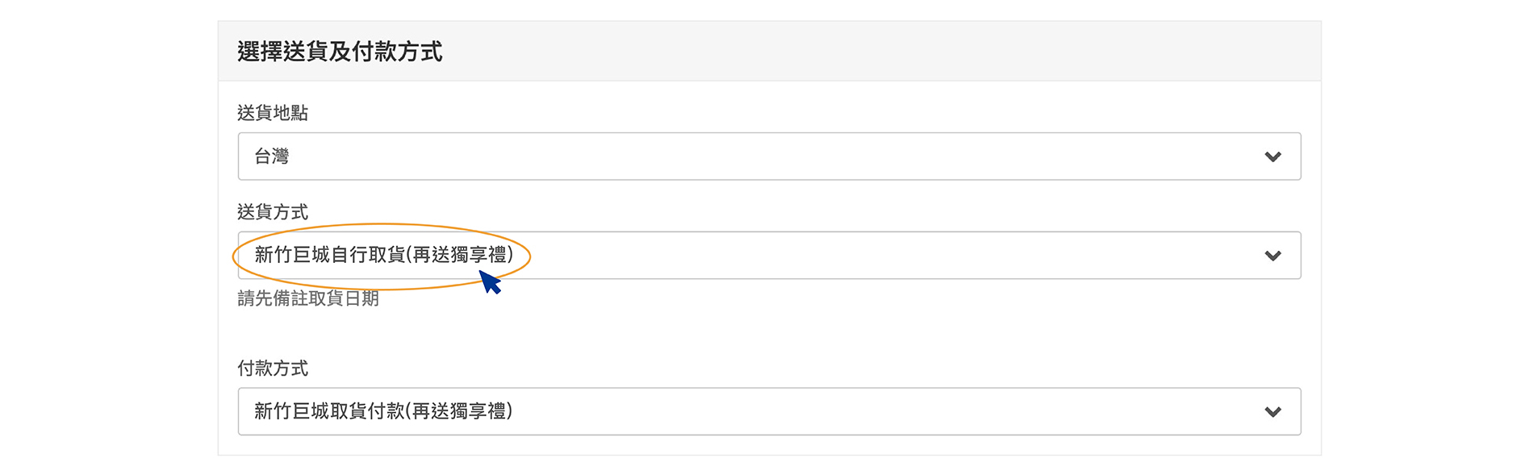Click the empty middle area of the 台灣 dropdown
The width and height of the screenshot is (1533, 475).
click(766, 156)
